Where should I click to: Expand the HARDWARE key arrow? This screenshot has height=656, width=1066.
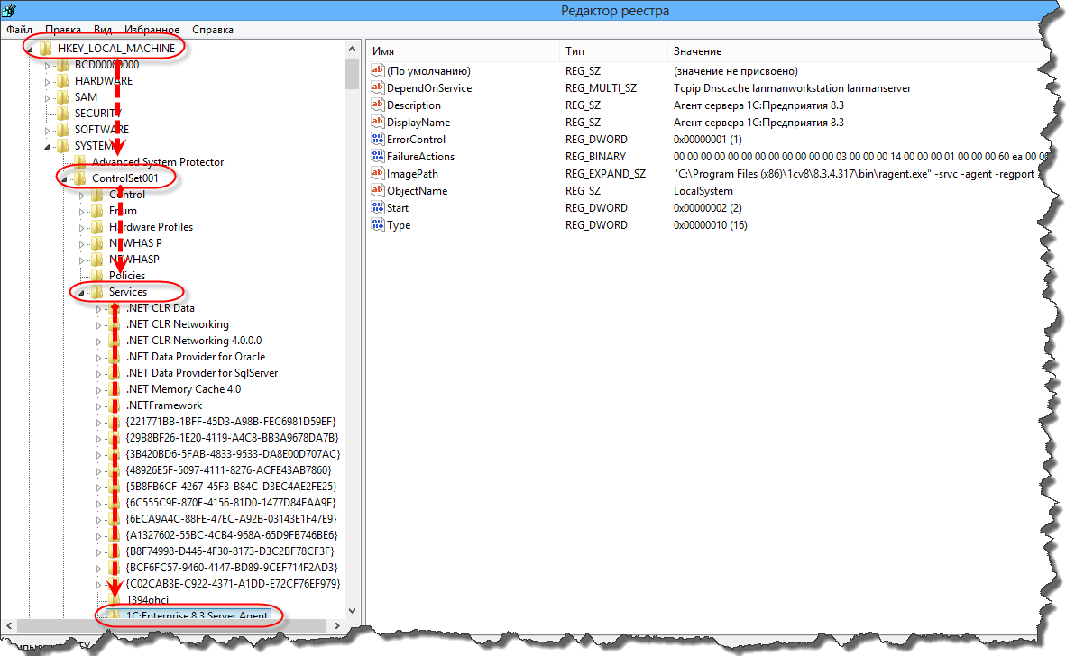pos(47,81)
